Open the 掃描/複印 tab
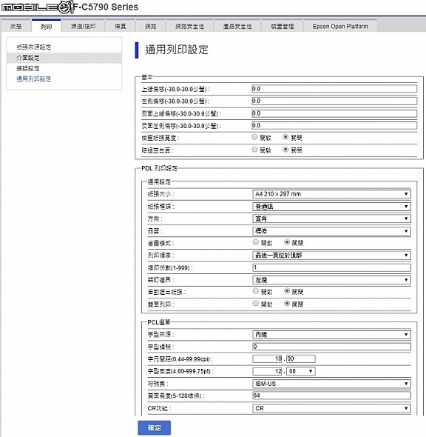Screen dimensions: 426x437 83,26
